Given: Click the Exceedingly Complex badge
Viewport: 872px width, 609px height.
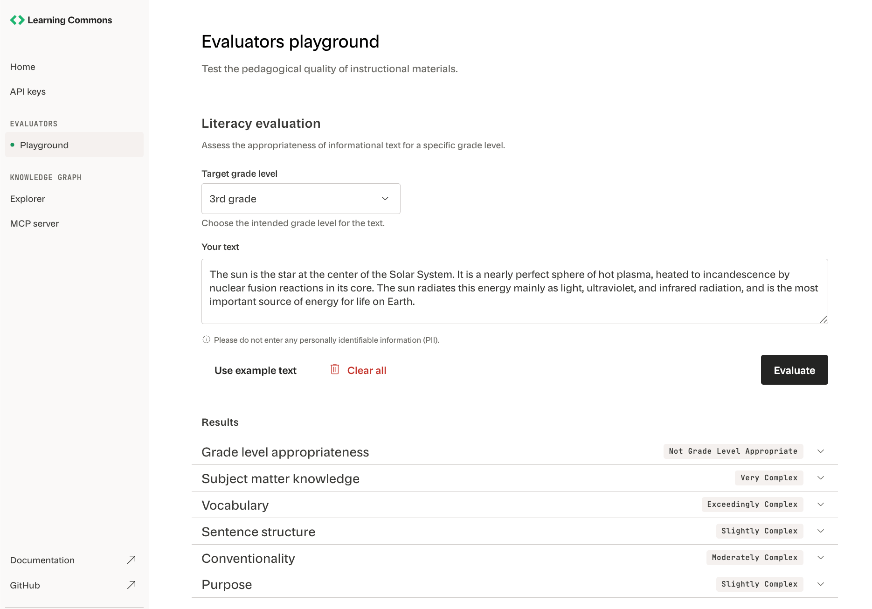Looking at the screenshot, I should coord(752,504).
